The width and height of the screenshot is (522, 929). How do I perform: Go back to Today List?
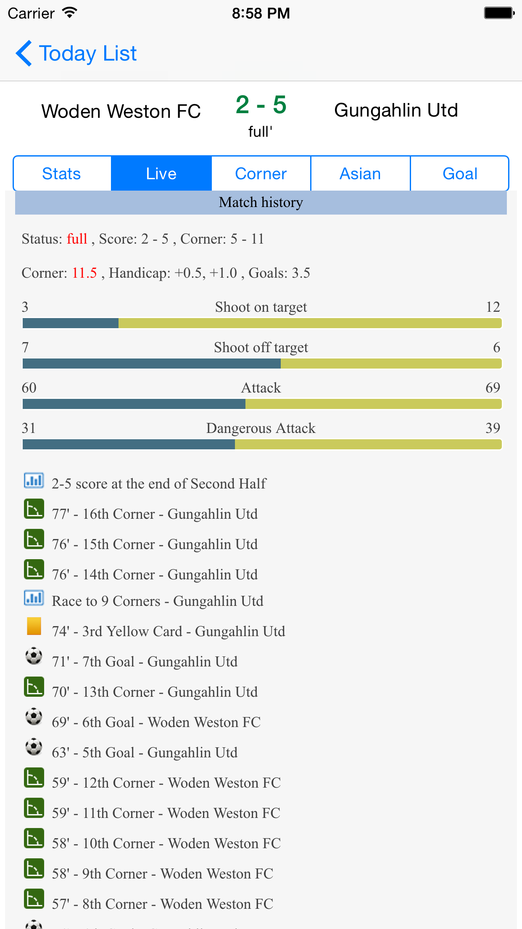pos(88,53)
